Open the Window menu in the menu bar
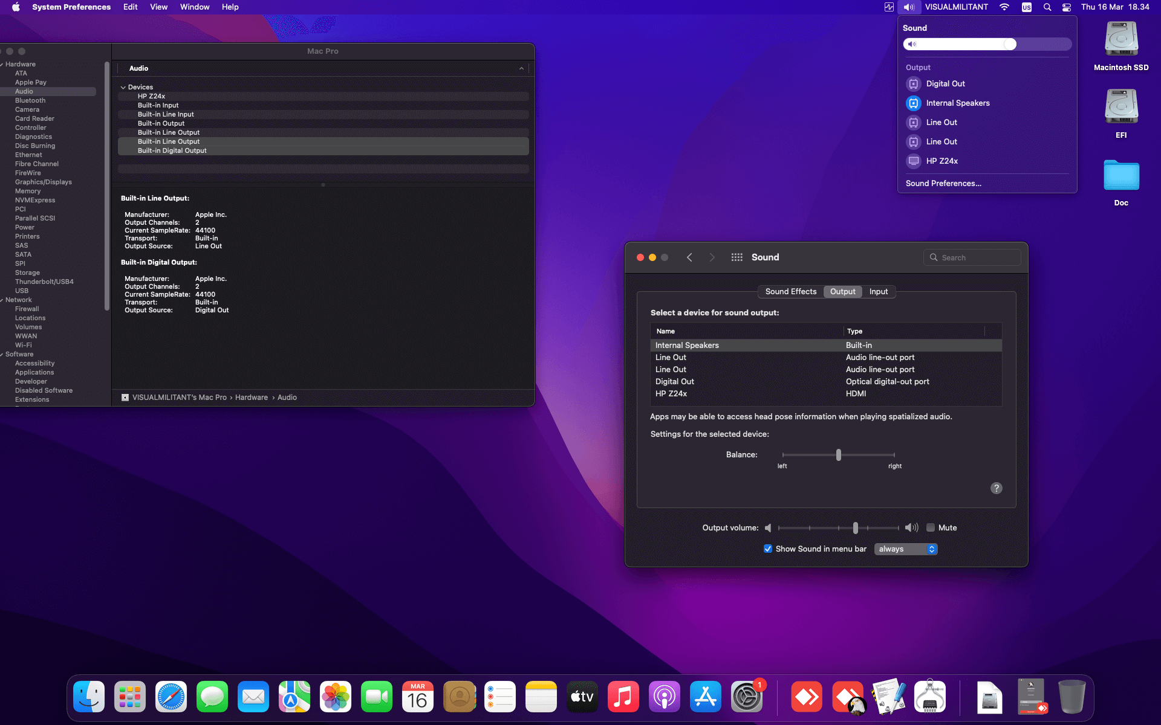The image size is (1161, 725). 194,7
